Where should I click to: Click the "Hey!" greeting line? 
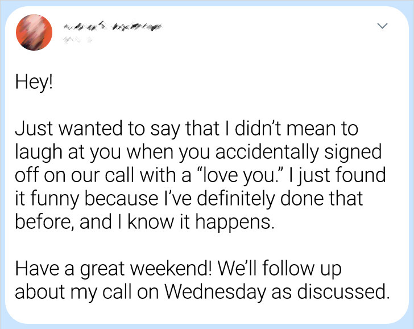click(x=34, y=82)
